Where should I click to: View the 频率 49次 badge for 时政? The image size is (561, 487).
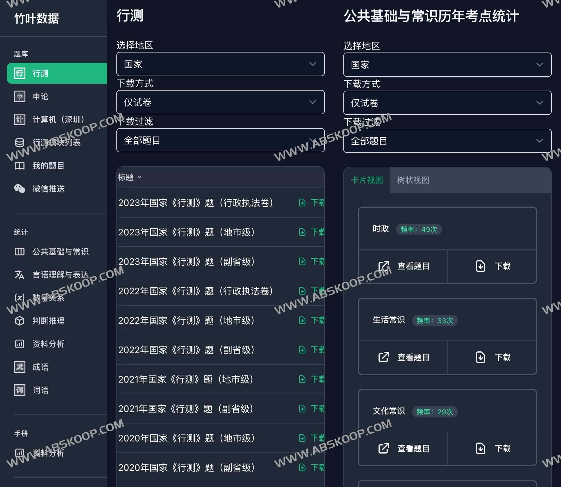coord(419,229)
